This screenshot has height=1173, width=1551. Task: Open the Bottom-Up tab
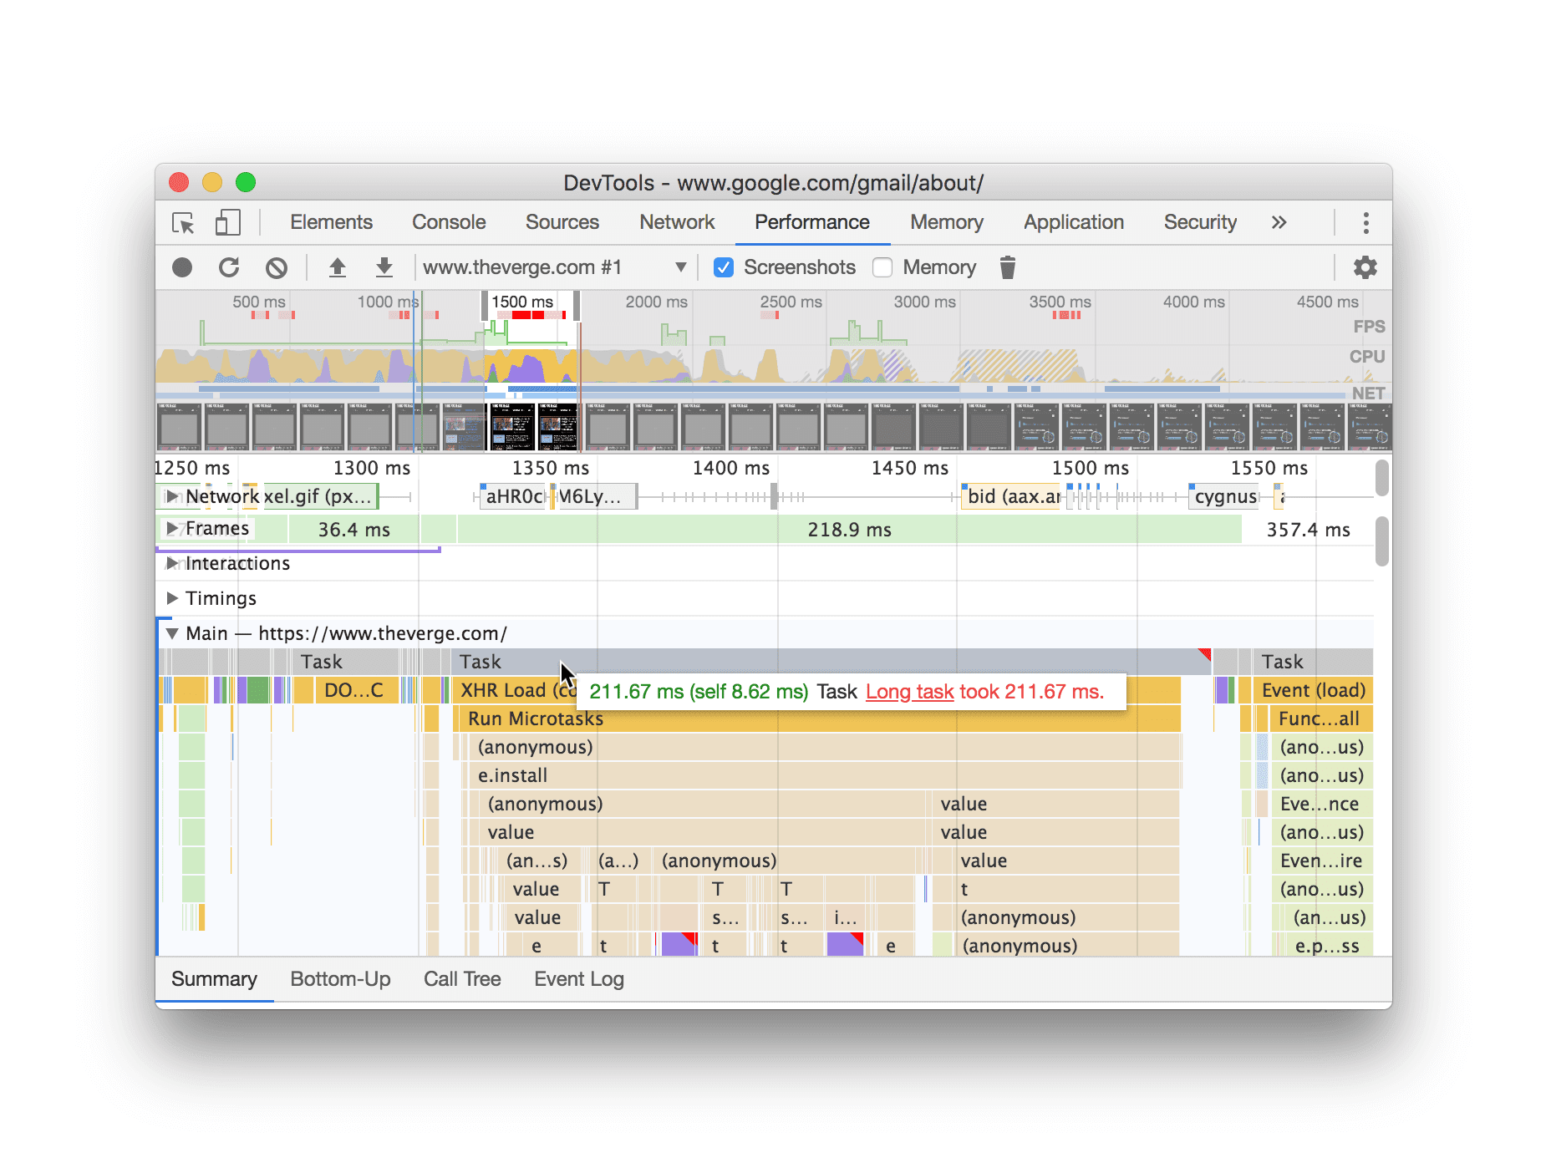pos(340,978)
